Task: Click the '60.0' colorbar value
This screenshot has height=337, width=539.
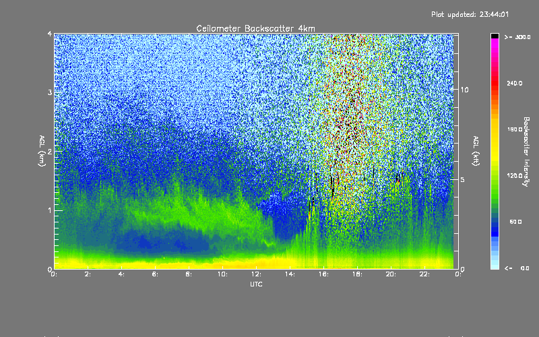Action: [x=515, y=222]
